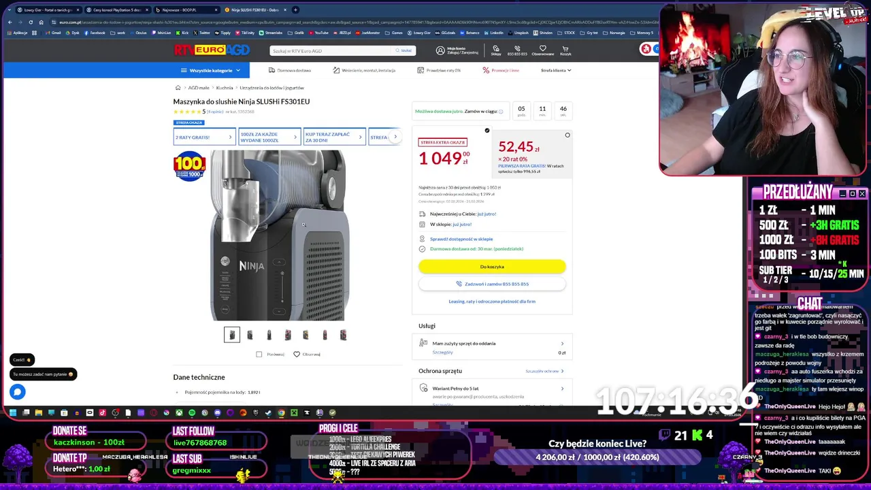Open Facebook bookmark

95,33
